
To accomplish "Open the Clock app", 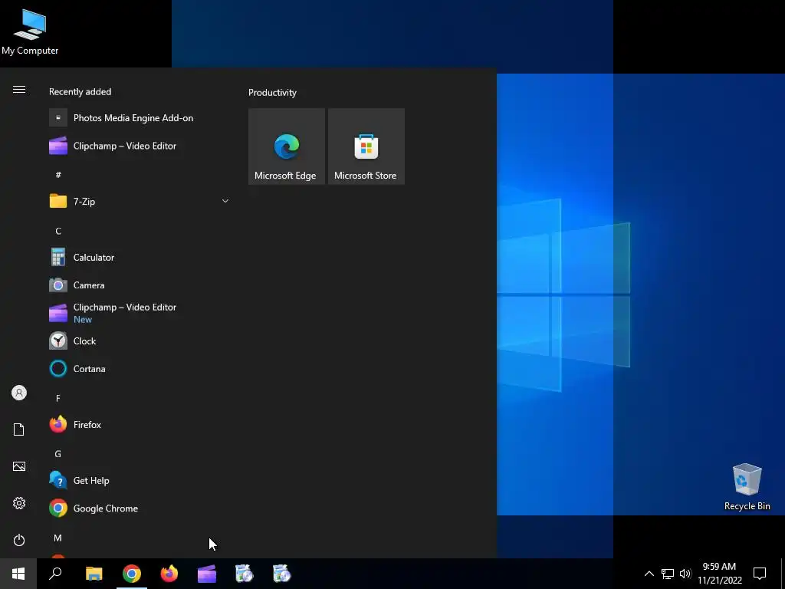I will click(140, 341).
